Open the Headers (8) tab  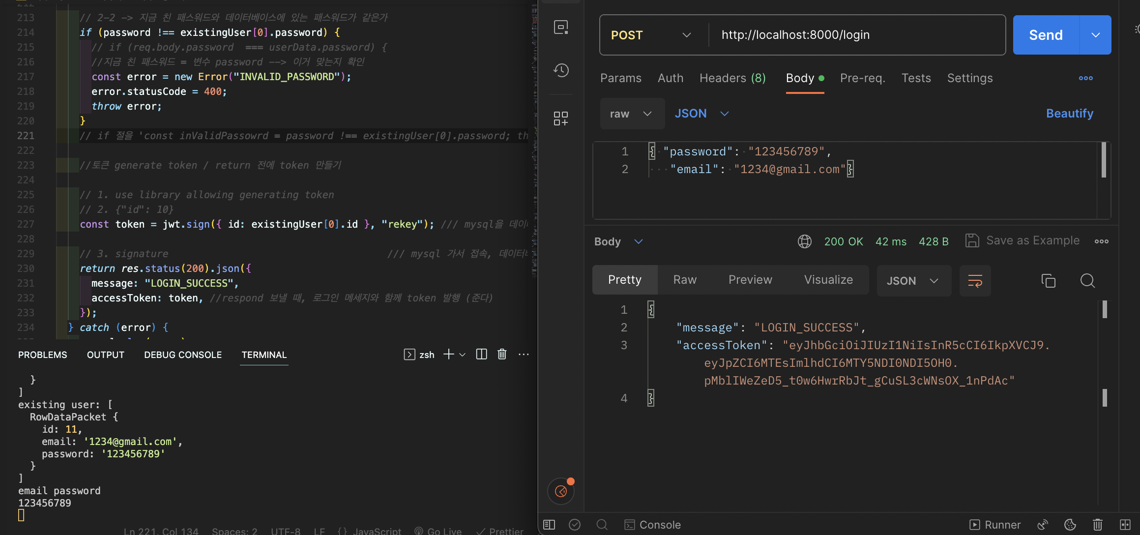[732, 78]
